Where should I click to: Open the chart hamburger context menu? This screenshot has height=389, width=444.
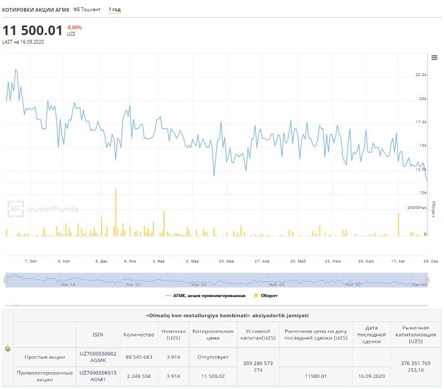click(x=434, y=58)
